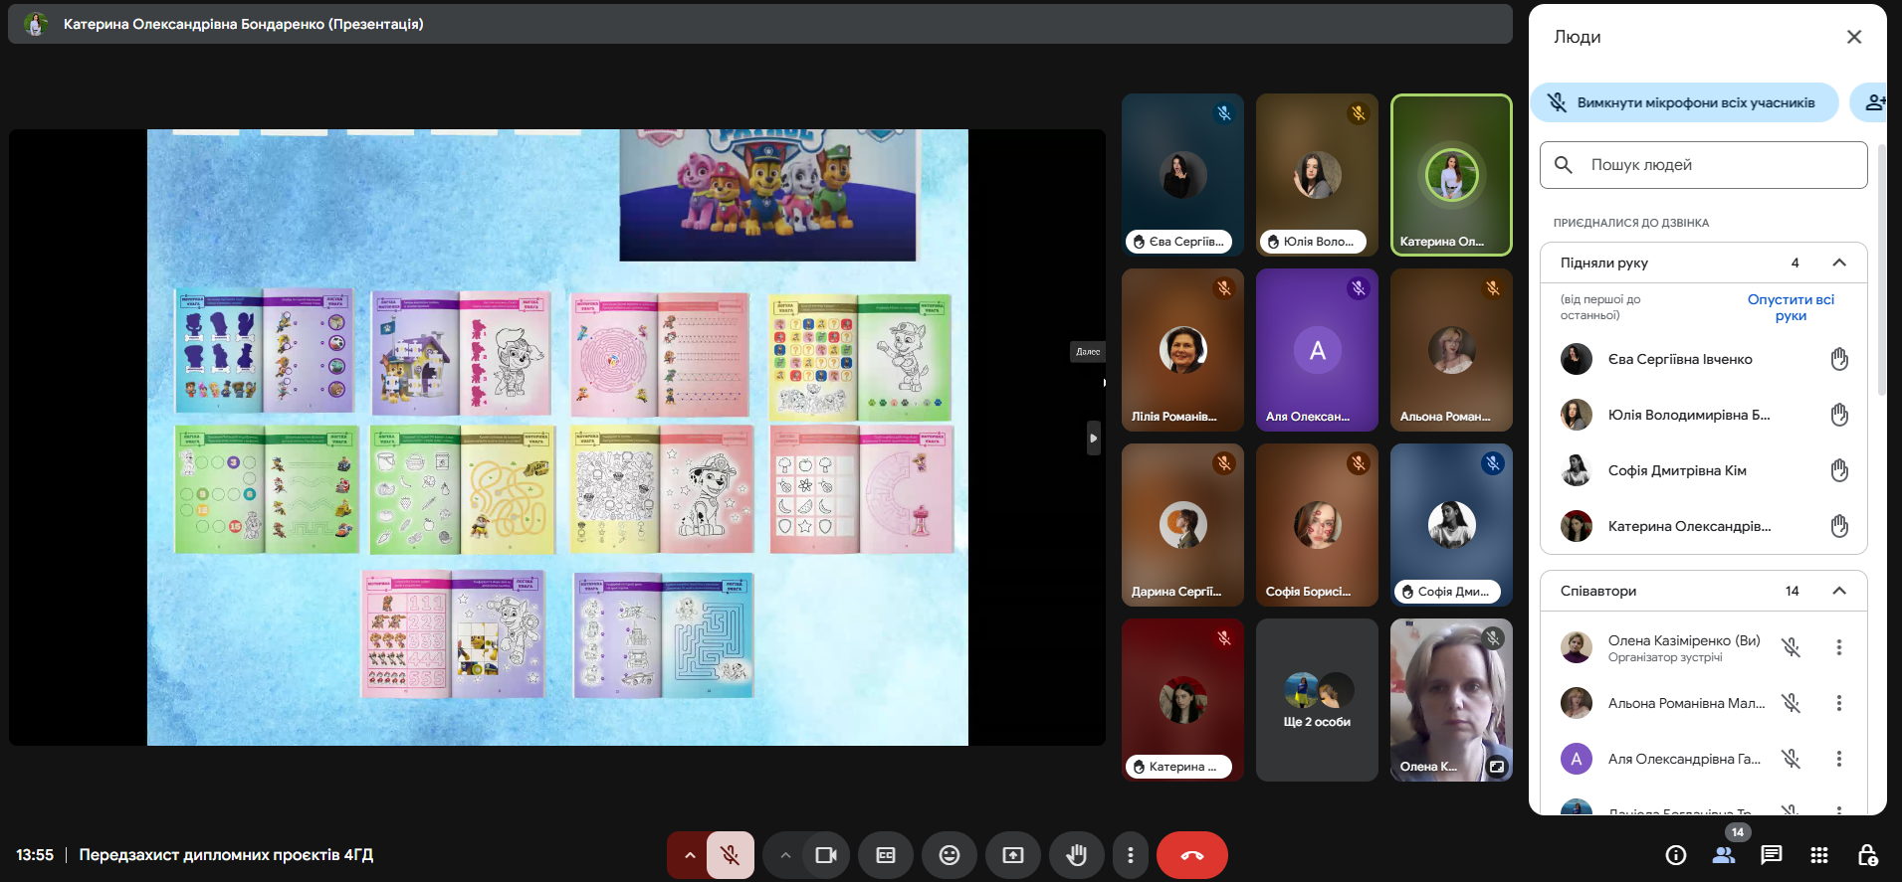
Task: Lower hand of Софія Дмитрівна Кім
Action: pyautogui.click(x=1839, y=470)
